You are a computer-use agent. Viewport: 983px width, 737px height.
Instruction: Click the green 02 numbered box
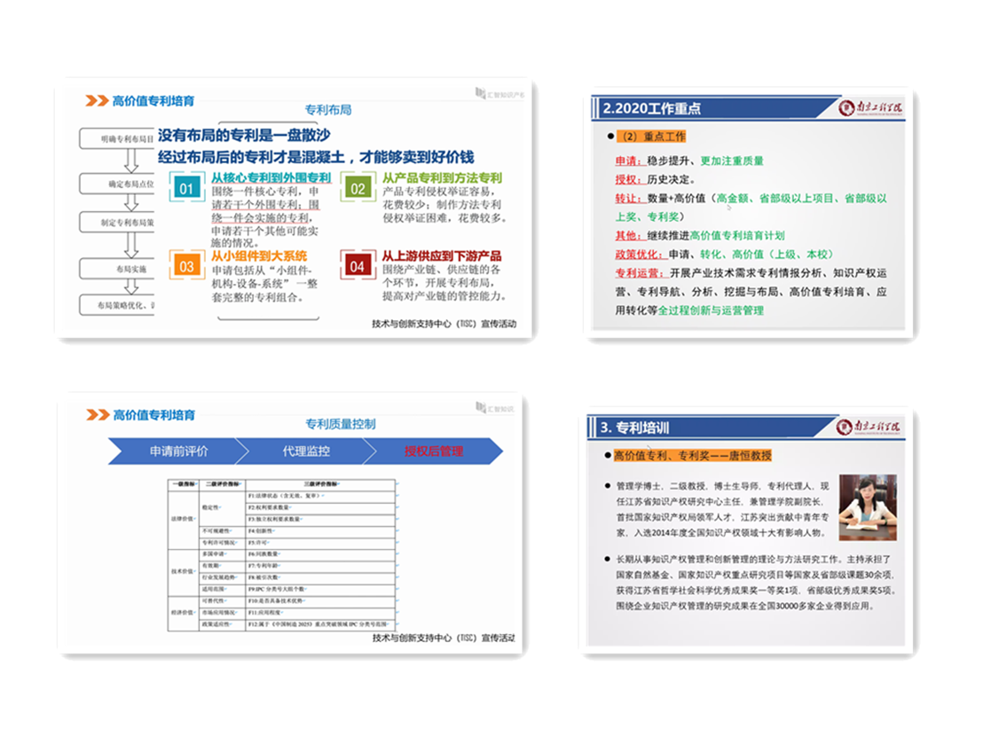(x=357, y=189)
